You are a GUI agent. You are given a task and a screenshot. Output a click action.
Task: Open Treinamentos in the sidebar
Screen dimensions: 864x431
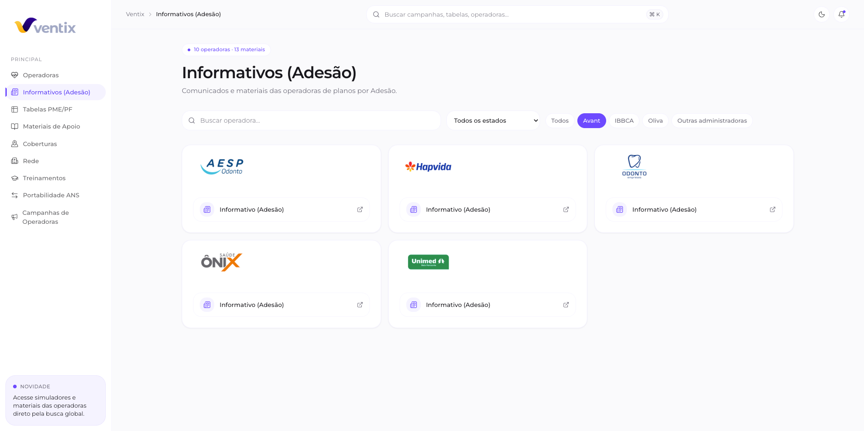[55, 178]
